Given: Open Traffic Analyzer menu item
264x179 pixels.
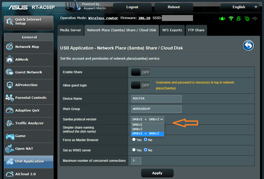Looking at the screenshot, I should [29, 123].
